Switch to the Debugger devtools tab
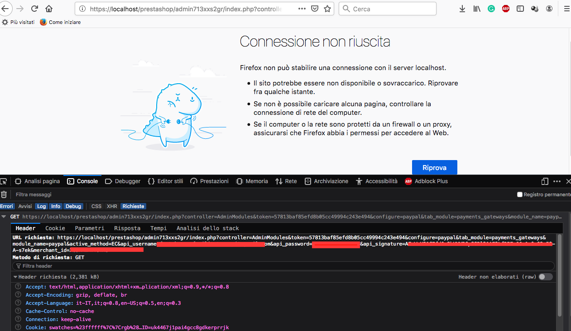This screenshot has height=331, width=571. pyautogui.click(x=123, y=181)
